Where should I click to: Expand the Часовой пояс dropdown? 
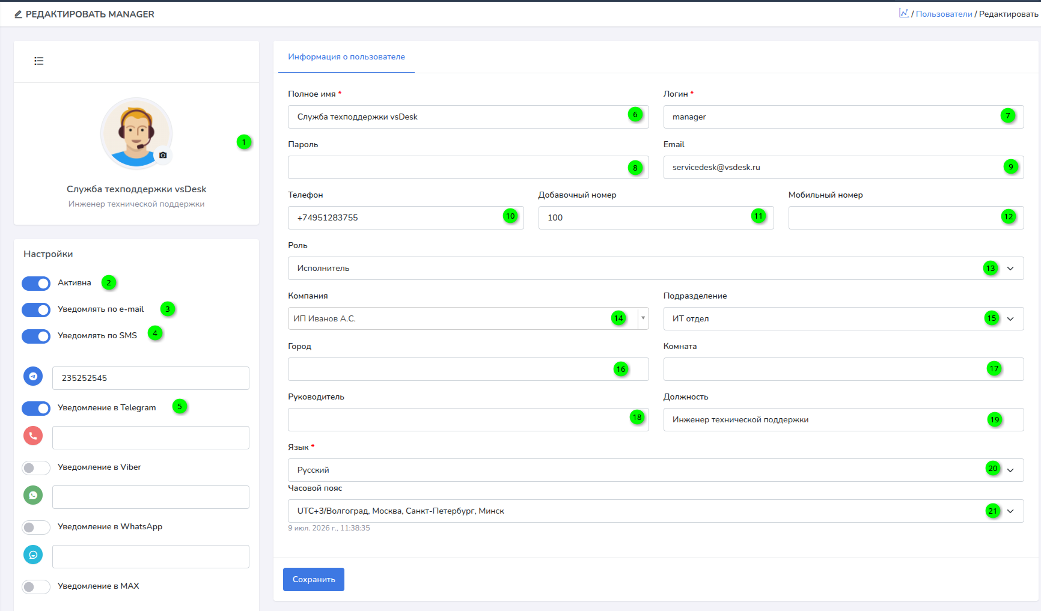pos(656,511)
